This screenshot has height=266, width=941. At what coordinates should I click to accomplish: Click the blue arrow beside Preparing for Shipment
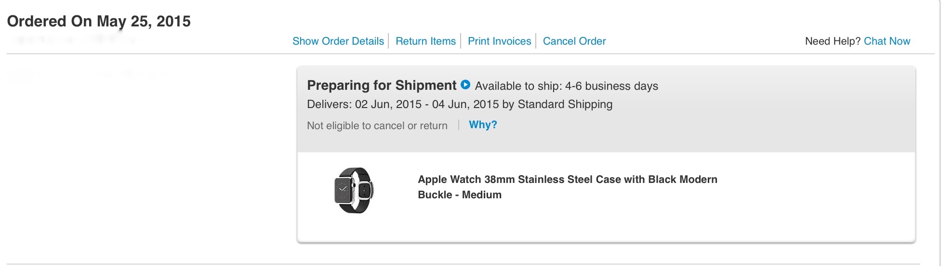[x=465, y=85]
